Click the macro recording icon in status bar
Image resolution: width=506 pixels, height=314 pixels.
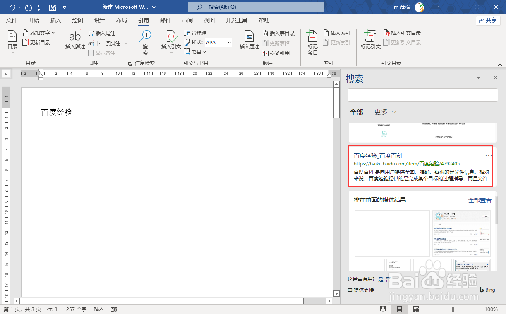click(x=114, y=309)
